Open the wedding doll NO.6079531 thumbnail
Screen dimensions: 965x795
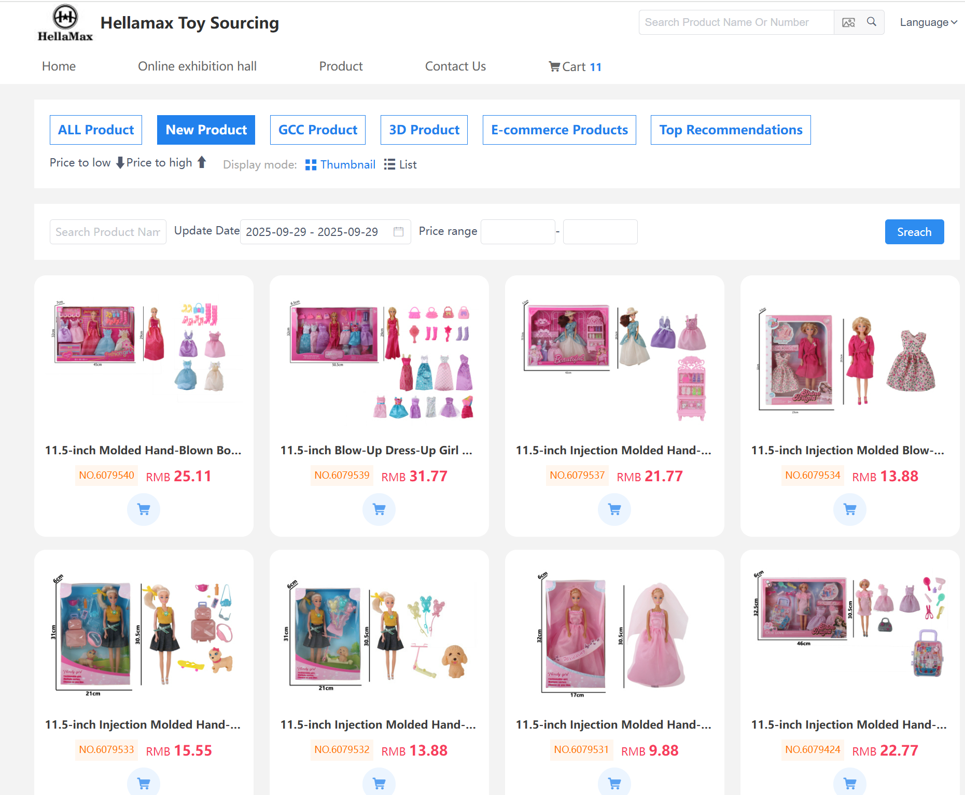click(x=614, y=634)
